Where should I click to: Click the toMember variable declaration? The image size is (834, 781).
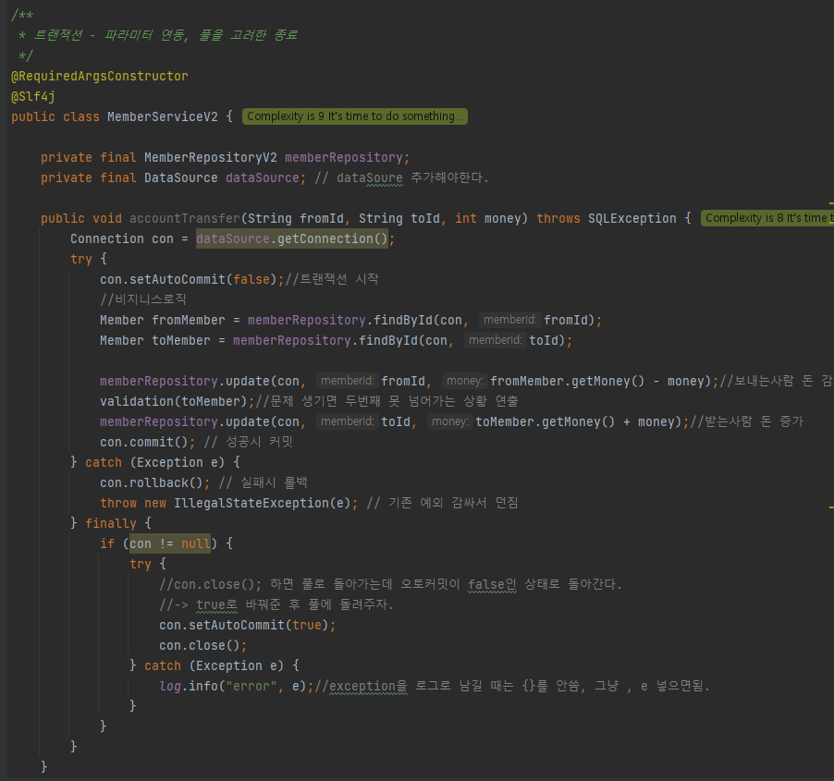pyautogui.click(x=181, y=340)
